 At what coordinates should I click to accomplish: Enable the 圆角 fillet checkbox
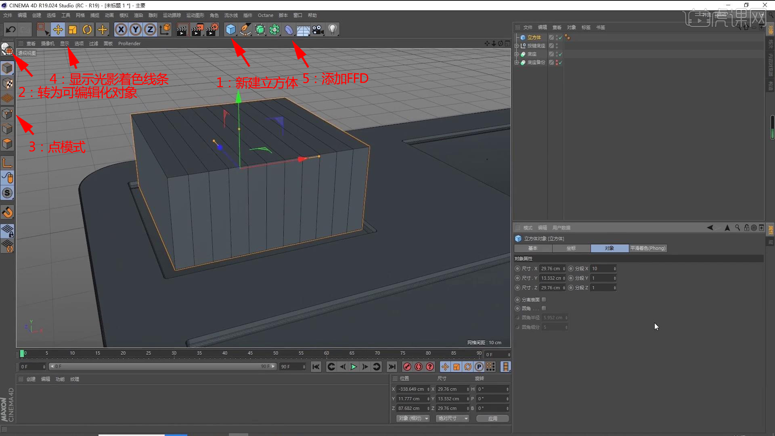point(544,308)
